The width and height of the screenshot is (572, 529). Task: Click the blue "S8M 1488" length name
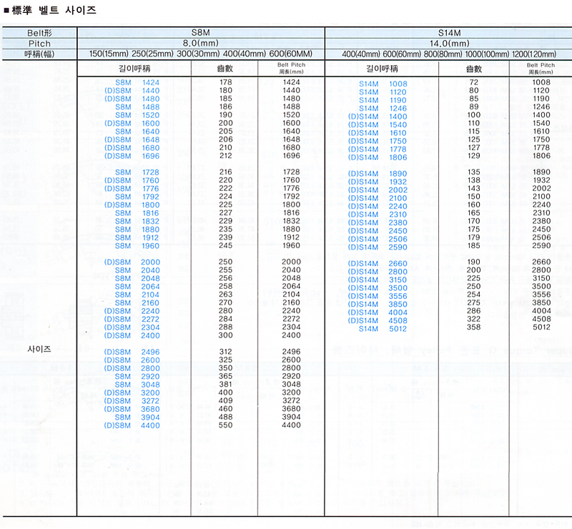[x=137, y=107]
